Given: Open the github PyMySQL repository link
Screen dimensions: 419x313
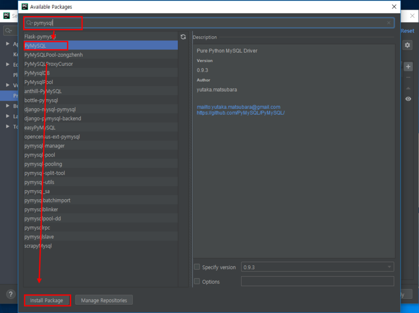Looking at the screenshot, I should pyautogui.click(x=241, y=113).
